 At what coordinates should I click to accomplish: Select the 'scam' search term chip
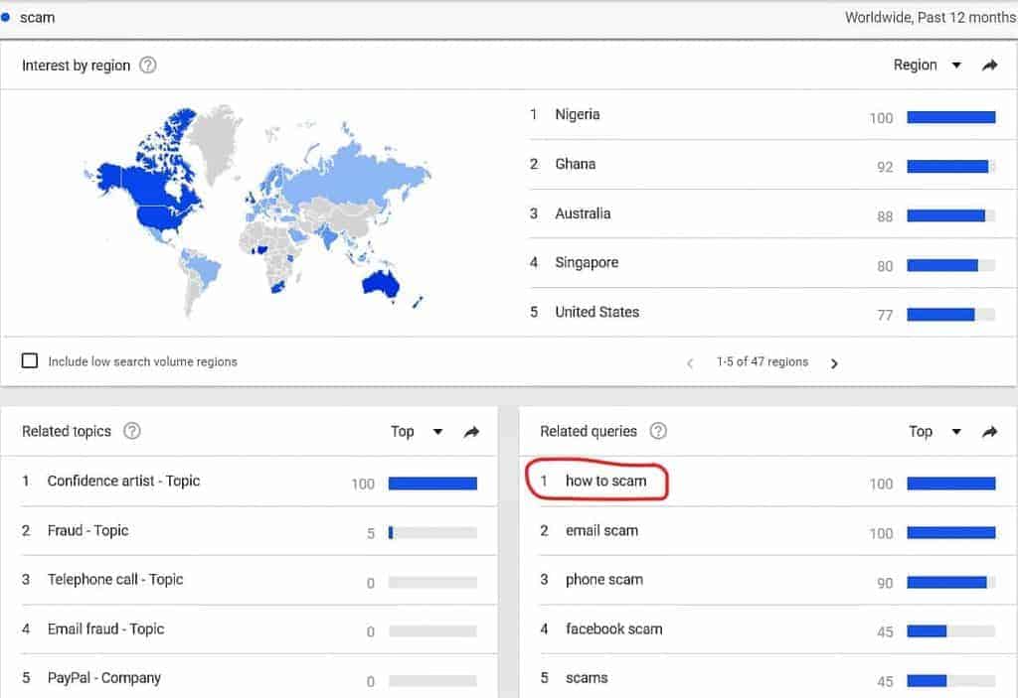tap(37, 18)
